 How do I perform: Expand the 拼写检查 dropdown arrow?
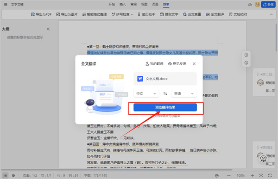(132, 14)
